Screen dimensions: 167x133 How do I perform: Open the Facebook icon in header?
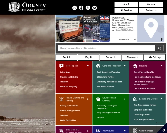[x=81, y=8]
